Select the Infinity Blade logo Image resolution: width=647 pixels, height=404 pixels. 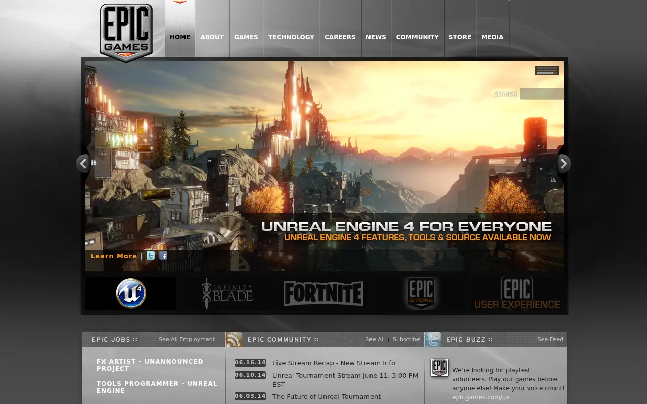tap(227, 293)
